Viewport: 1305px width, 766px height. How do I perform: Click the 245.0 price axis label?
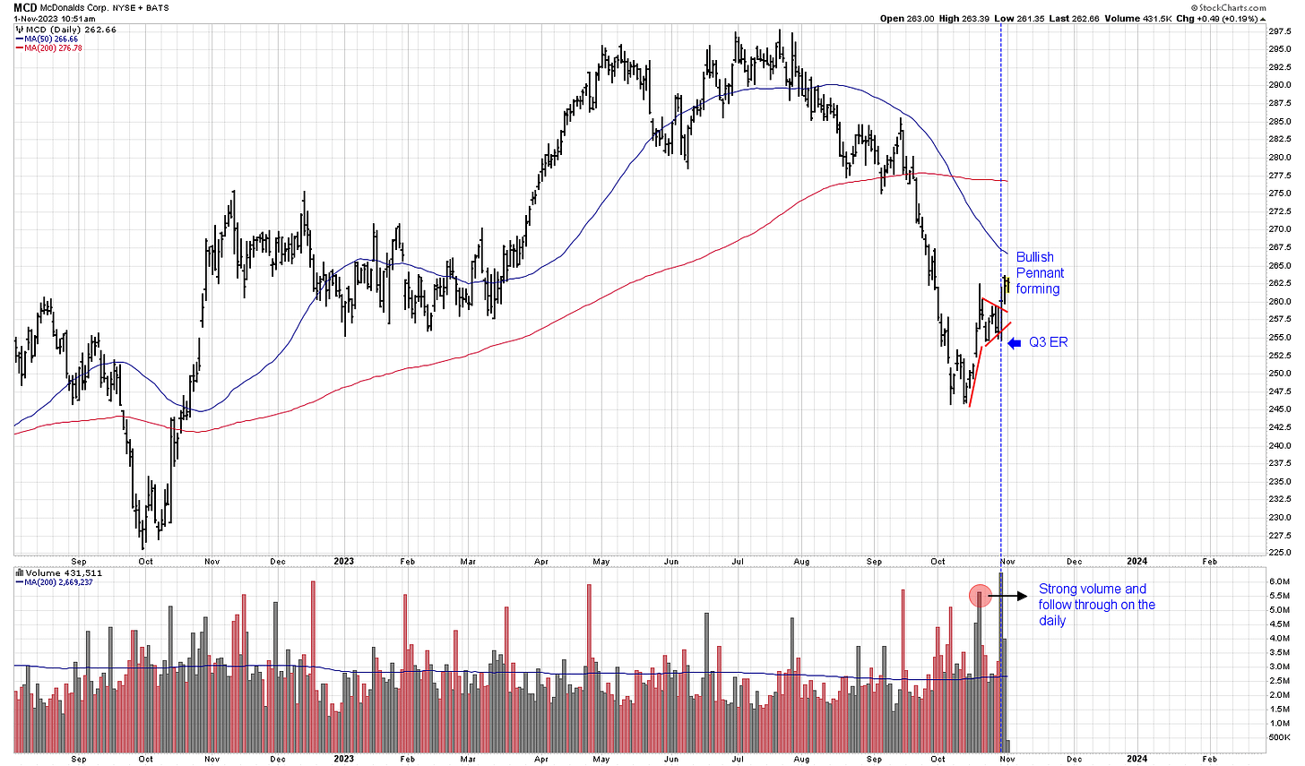point(1280,409)
